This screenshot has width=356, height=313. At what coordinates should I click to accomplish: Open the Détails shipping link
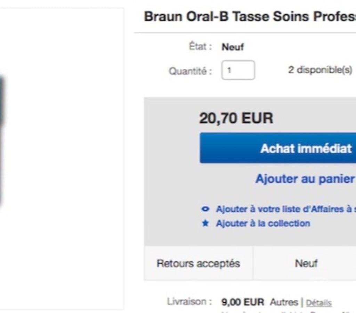[319, 303]
